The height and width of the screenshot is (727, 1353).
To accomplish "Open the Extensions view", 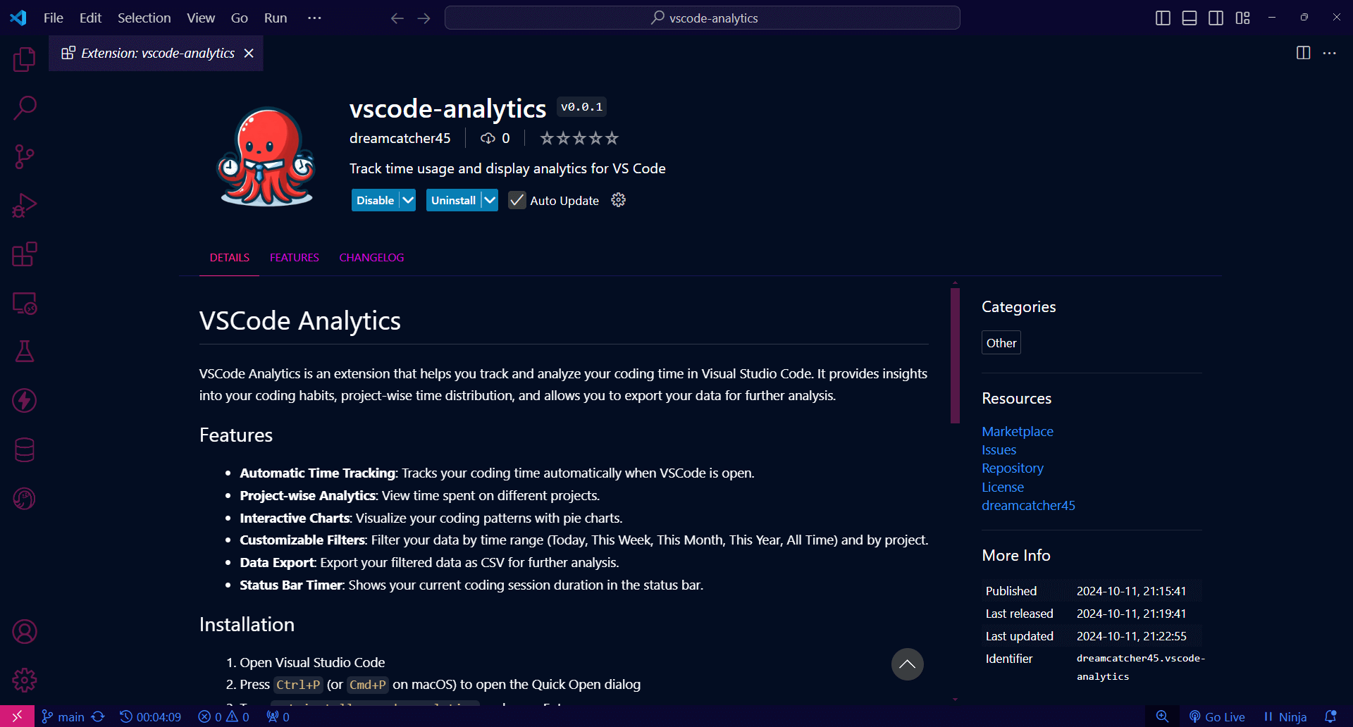I will click(x=25, y=254).
